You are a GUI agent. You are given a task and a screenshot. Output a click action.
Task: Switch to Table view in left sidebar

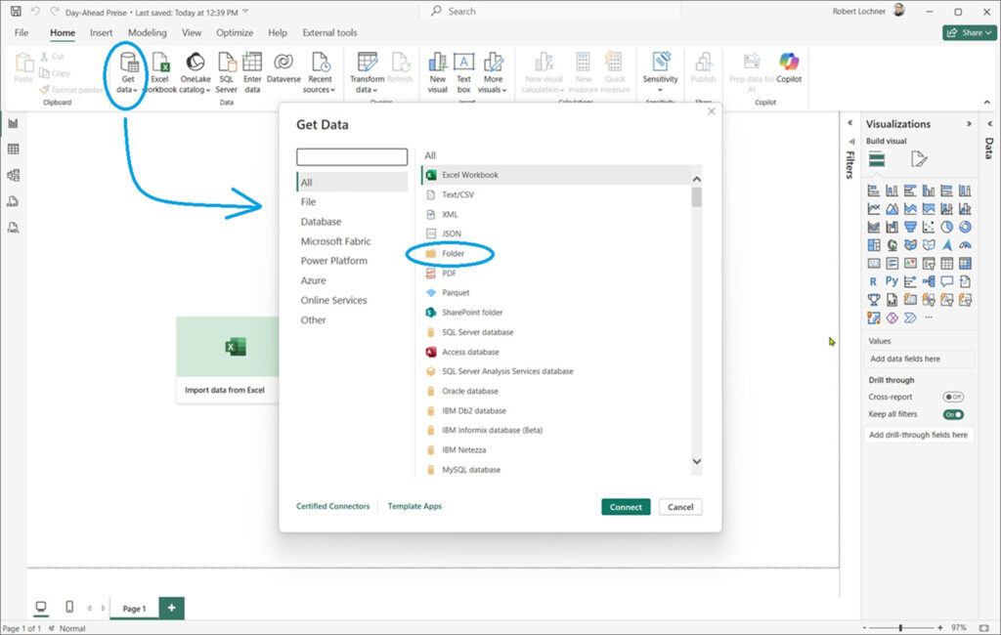click(13, 148)
